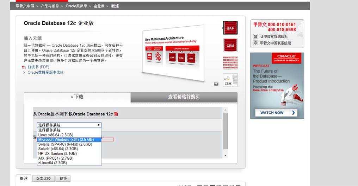
Task: Click the New Multitenant Architecture slide image
Action: (173, 53)
